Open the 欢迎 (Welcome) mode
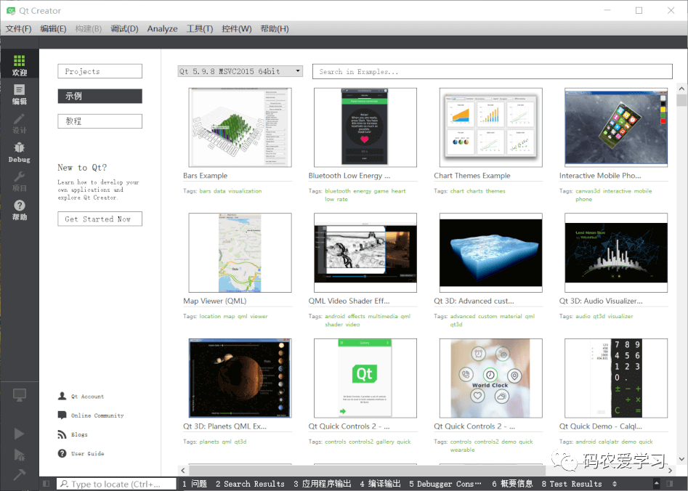688x491 pixels. (x=19, y=65)
